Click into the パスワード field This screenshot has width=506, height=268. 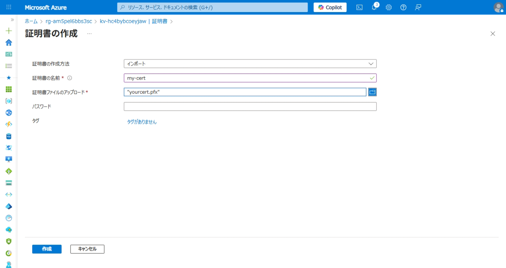tap(250, 106)
